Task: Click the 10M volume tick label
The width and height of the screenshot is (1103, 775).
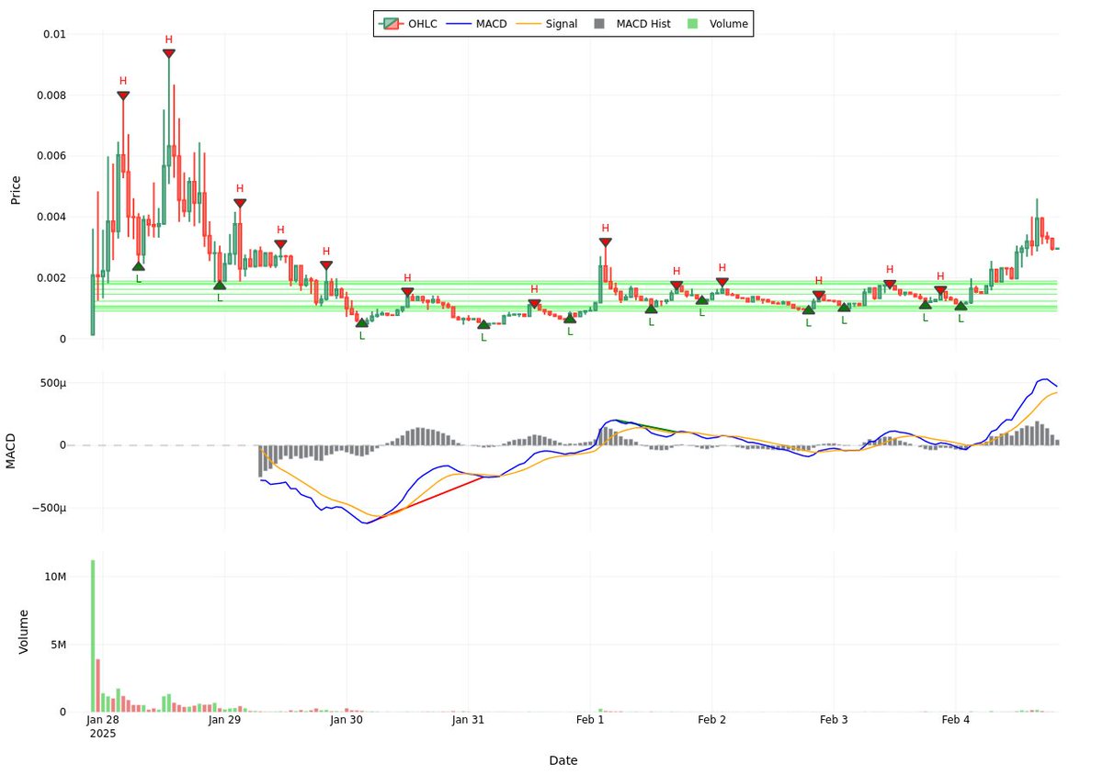Action: coord(54,577)
